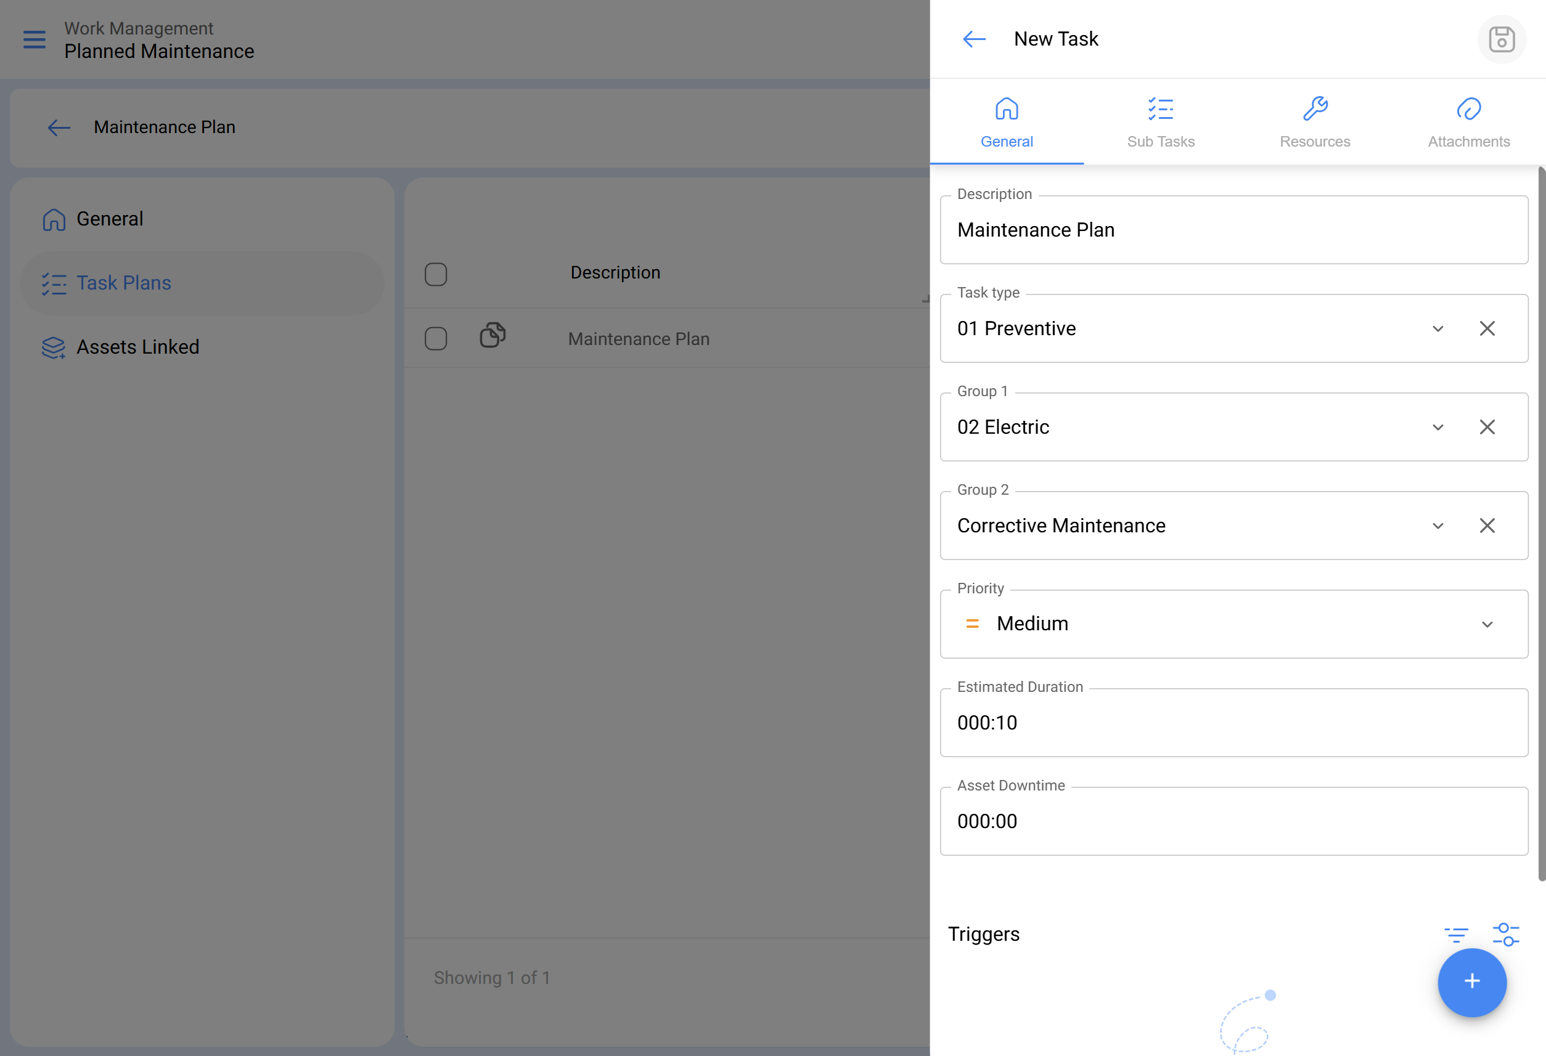This screenshot has width=1546, height=1056.
Task: Expand the Group 1 dropdown chevron
Action: (1438, 428)
